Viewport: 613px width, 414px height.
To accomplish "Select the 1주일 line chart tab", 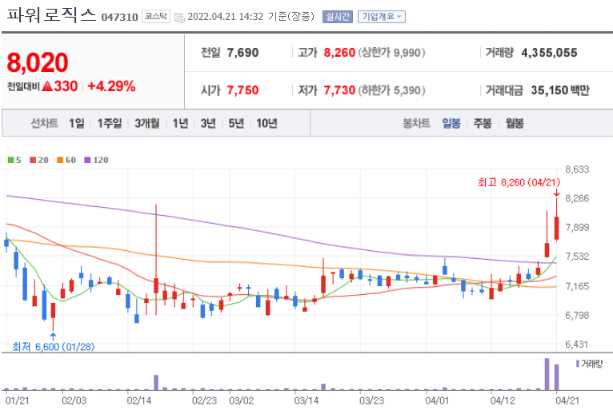I will point(110,123).
